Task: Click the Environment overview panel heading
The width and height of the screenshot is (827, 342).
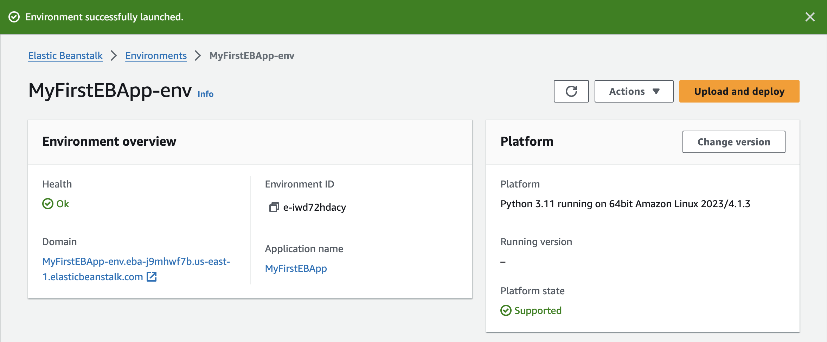Action: click(x=109, y=142)
